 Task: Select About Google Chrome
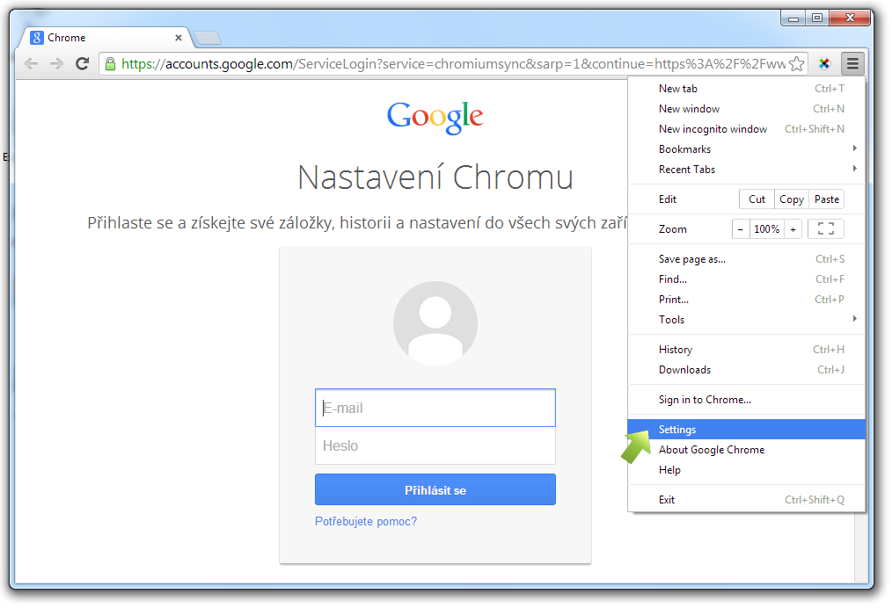tap(746, 450)
